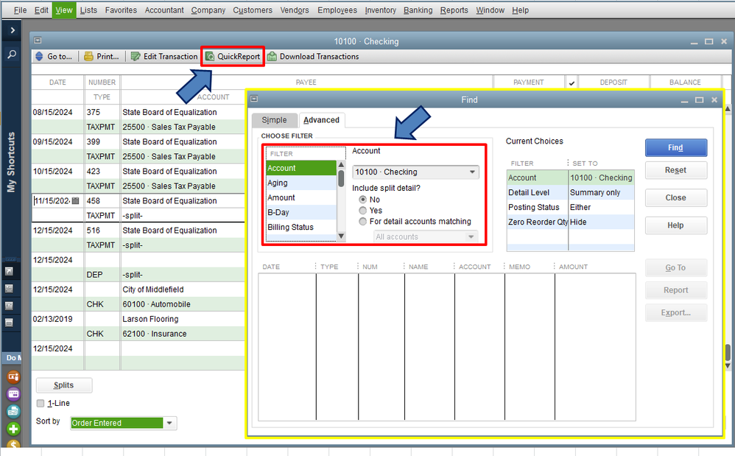
Task: Click the gold dollar sidebar icon
Action: pos(13,444)
